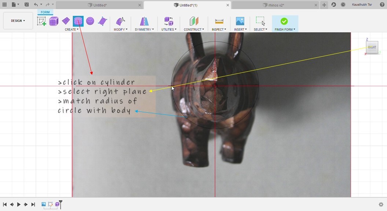Click the RIGHT face of the ViewCube
The height and width of the screenshot is (211, 387).
(x=372, y=47)
